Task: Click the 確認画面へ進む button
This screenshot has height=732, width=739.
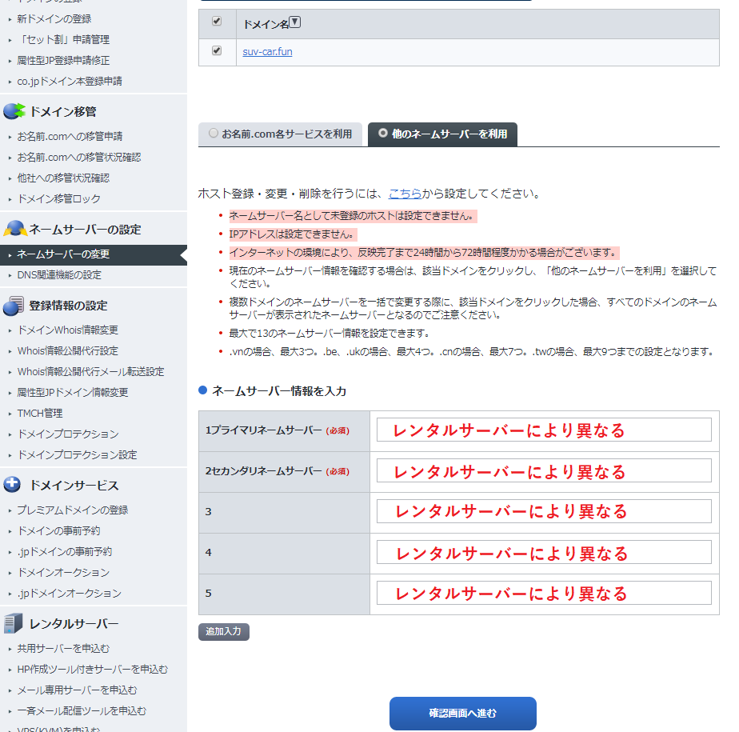Action: (462, 714)
